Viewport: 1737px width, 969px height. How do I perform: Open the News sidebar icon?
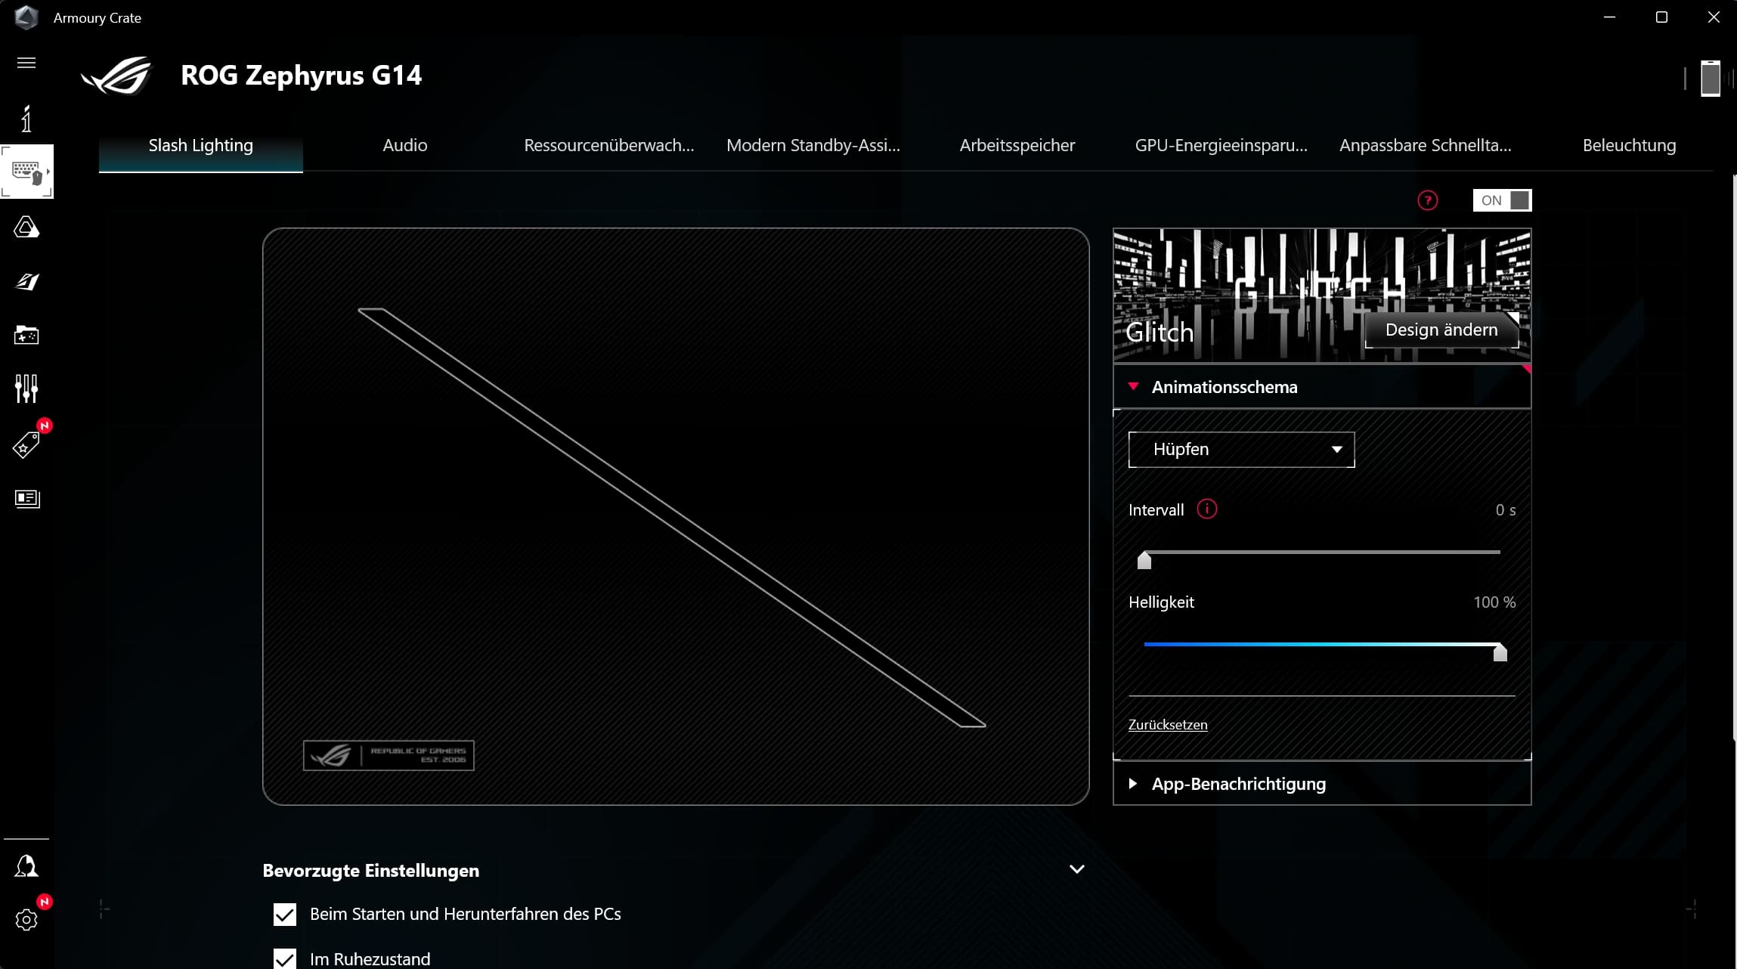26,499
